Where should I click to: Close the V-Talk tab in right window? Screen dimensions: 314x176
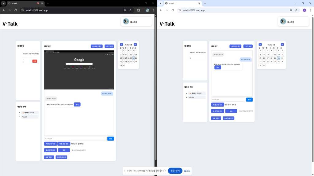(199, 3)
